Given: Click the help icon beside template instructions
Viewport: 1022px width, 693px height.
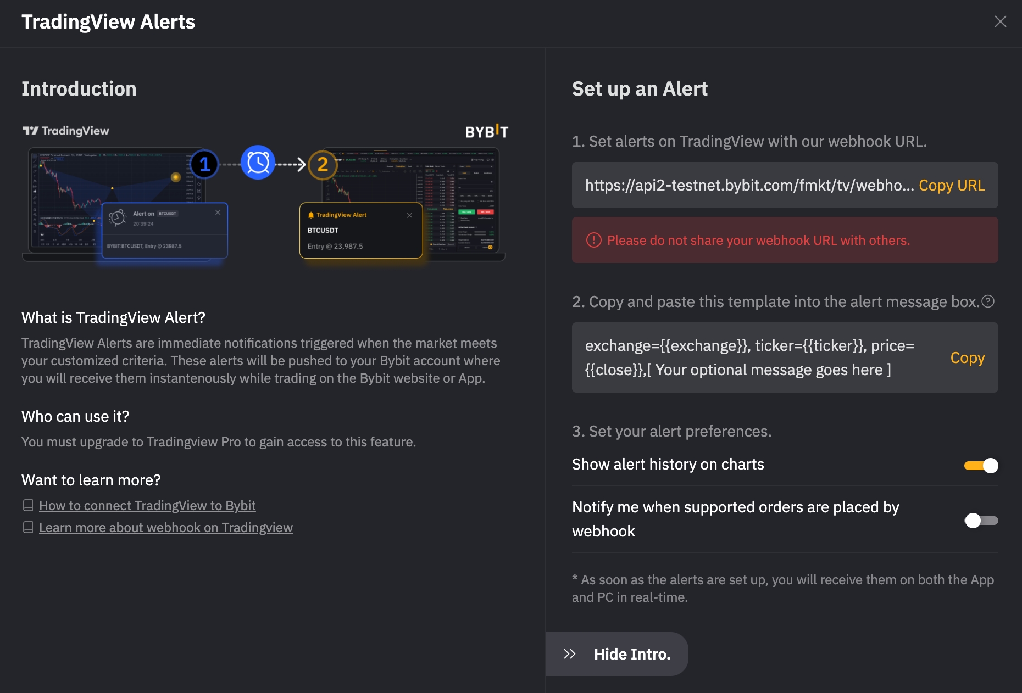Looking at the screenshot, I should coord(988,301).
